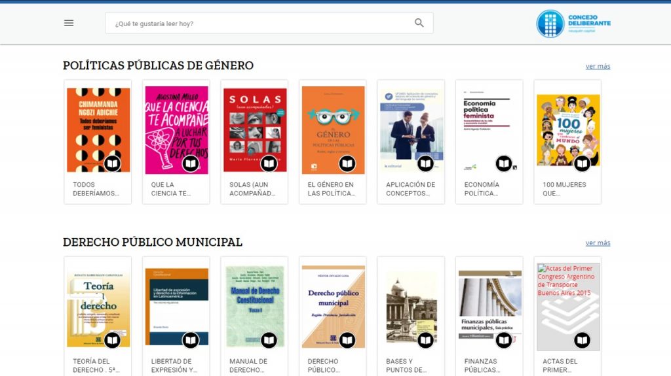Open the old building photograph cover

point(412,307)
